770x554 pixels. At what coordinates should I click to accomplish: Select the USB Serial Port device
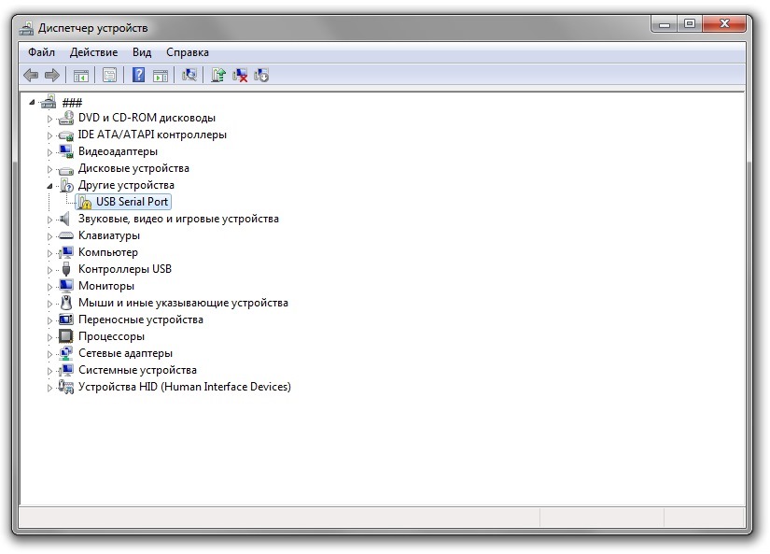click(133, 202)
